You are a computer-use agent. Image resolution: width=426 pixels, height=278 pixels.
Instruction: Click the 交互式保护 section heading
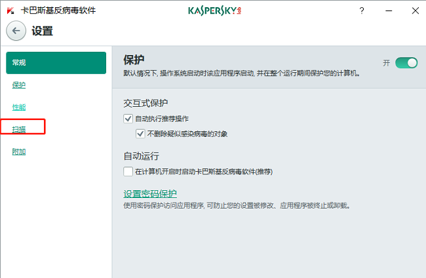(x=145, y=104)
